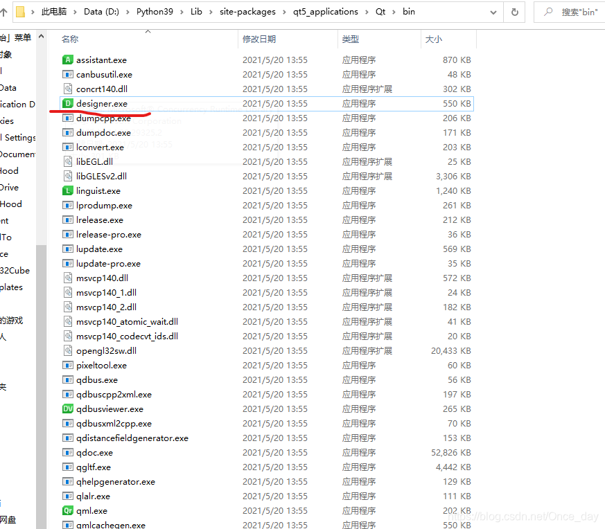Image resolution: width=605 pixels, height=529 pixels.
Task: Collapse the navigation pane section arrow
Action: click(41, 37)
